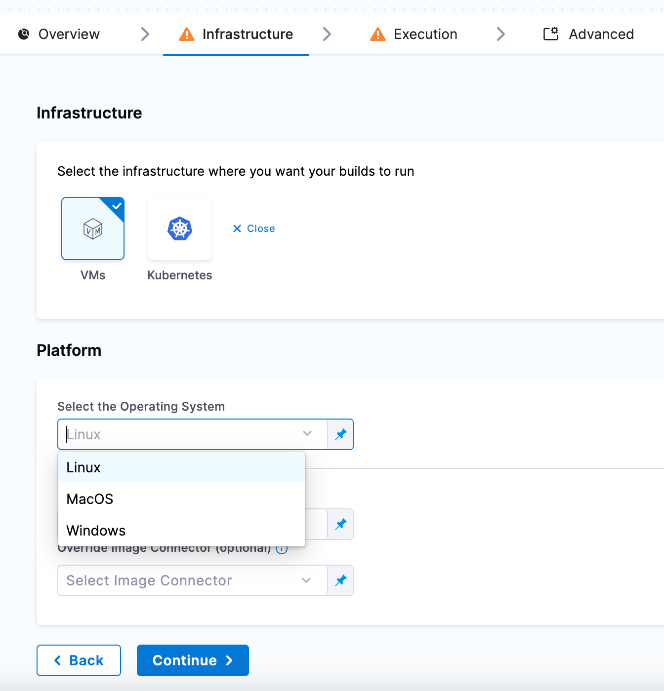This screenshot has height=691, width=664.
Task: Open the Advanced tab
Action: (601, 34)
